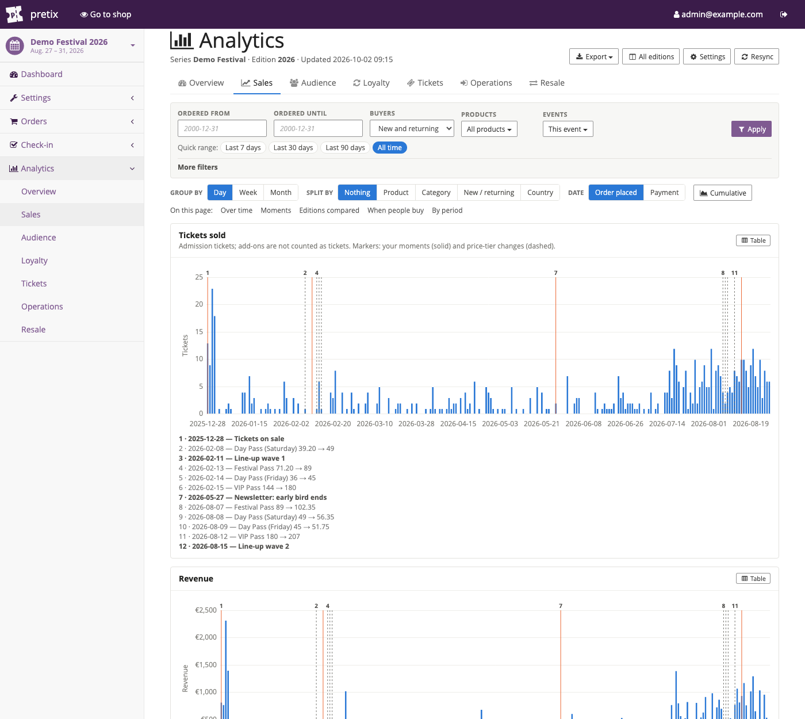Toggle Cumulative chart mode

[x=722, y=193]
